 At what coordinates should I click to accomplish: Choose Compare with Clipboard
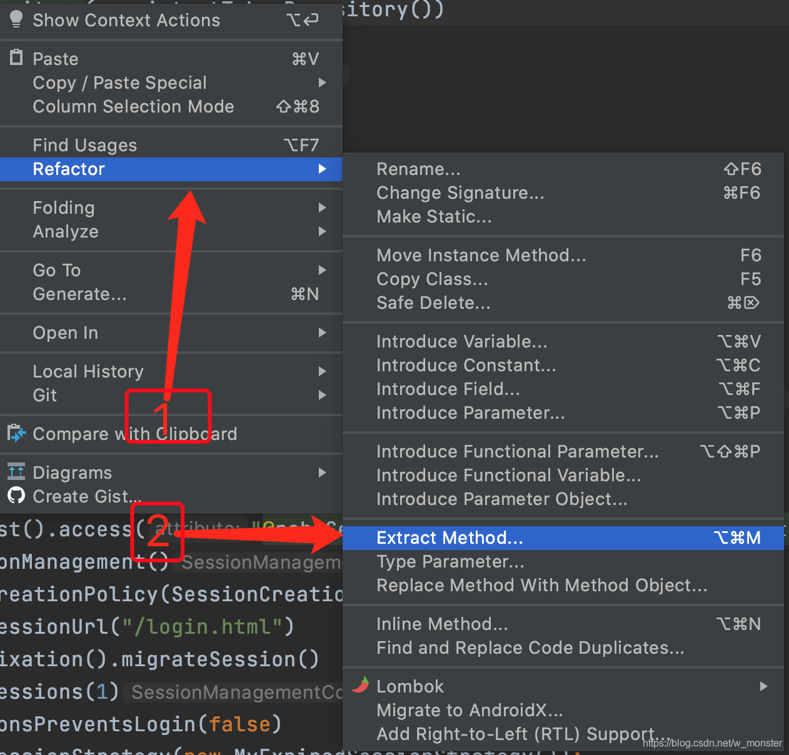click(x=171, y=434)
